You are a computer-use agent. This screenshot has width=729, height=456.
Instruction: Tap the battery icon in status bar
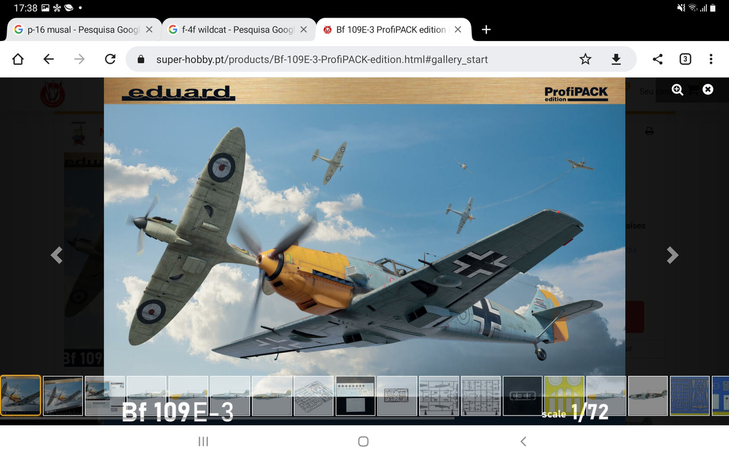712,8
